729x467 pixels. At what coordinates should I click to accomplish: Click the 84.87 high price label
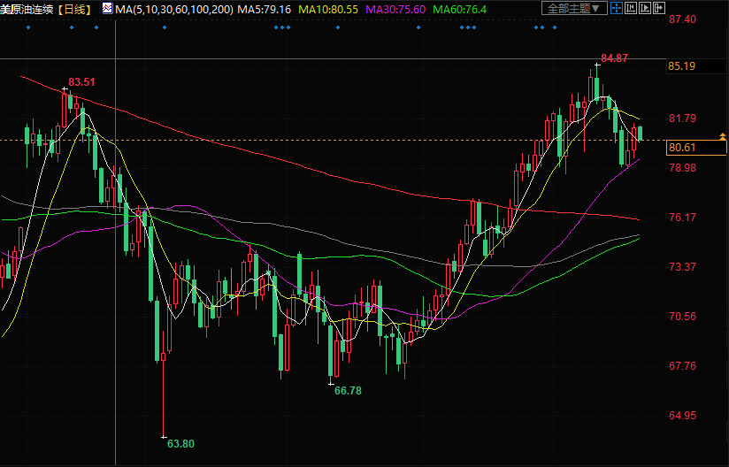tap(614, 58)
